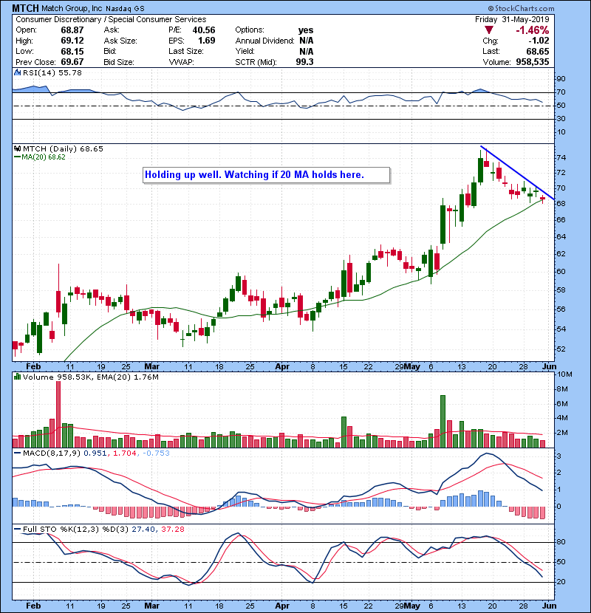The height and width of the screenshot is (613, 591).
Task: Click 'Consumer Discretionary / Special Consumer Services' sector line
Action: pos(111,19)
